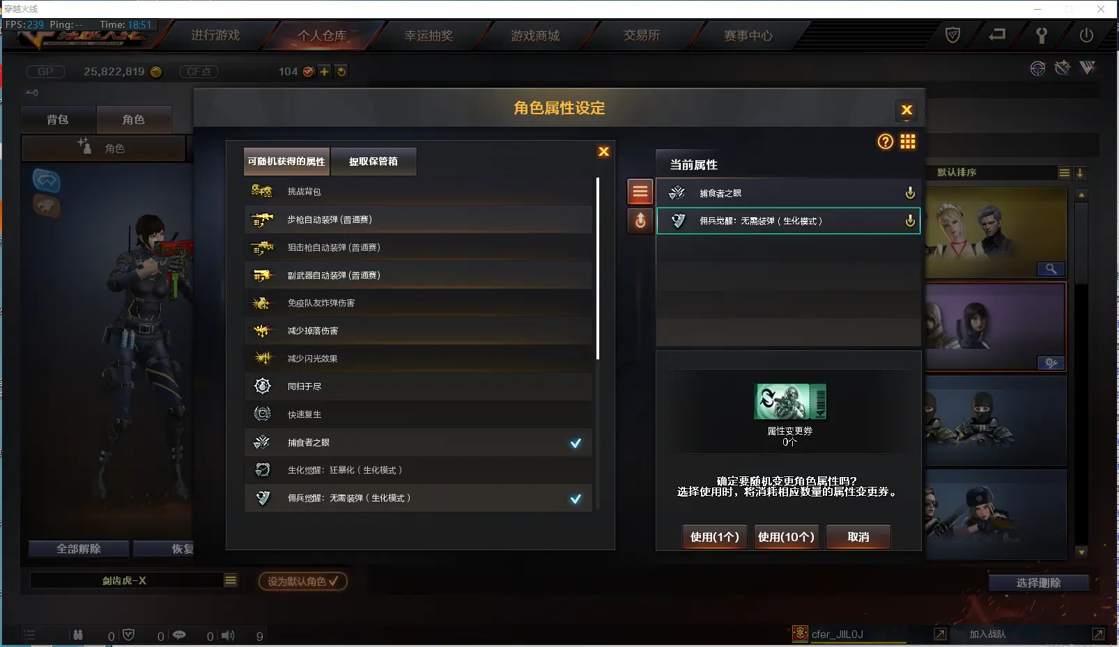This screenshot has height=647, width=1119.
Task: Select the masked soldier character thumbnail
Action: click(x=995, y=421)
